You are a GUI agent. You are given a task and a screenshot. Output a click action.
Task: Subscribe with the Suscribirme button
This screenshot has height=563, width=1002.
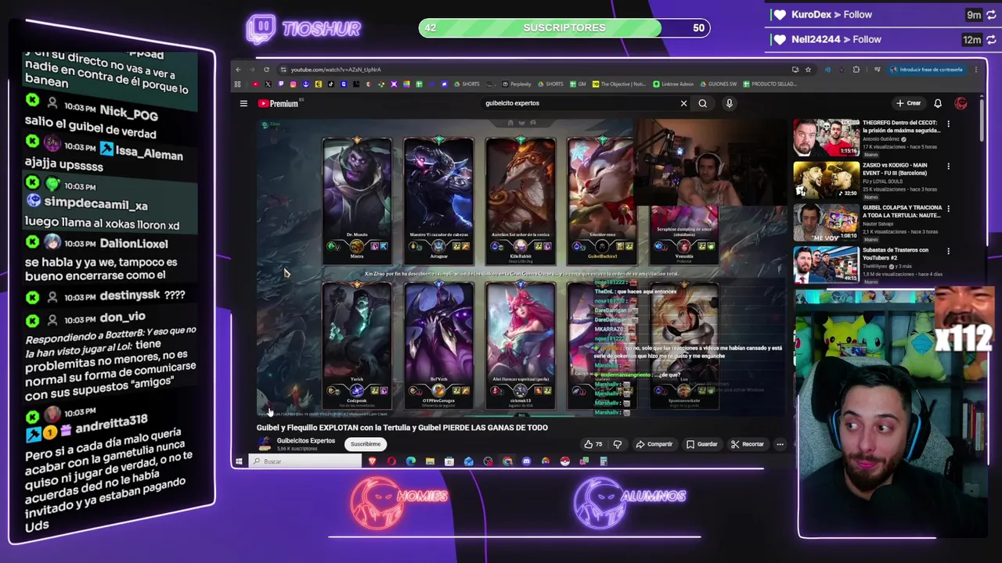[x=366, y=444]
